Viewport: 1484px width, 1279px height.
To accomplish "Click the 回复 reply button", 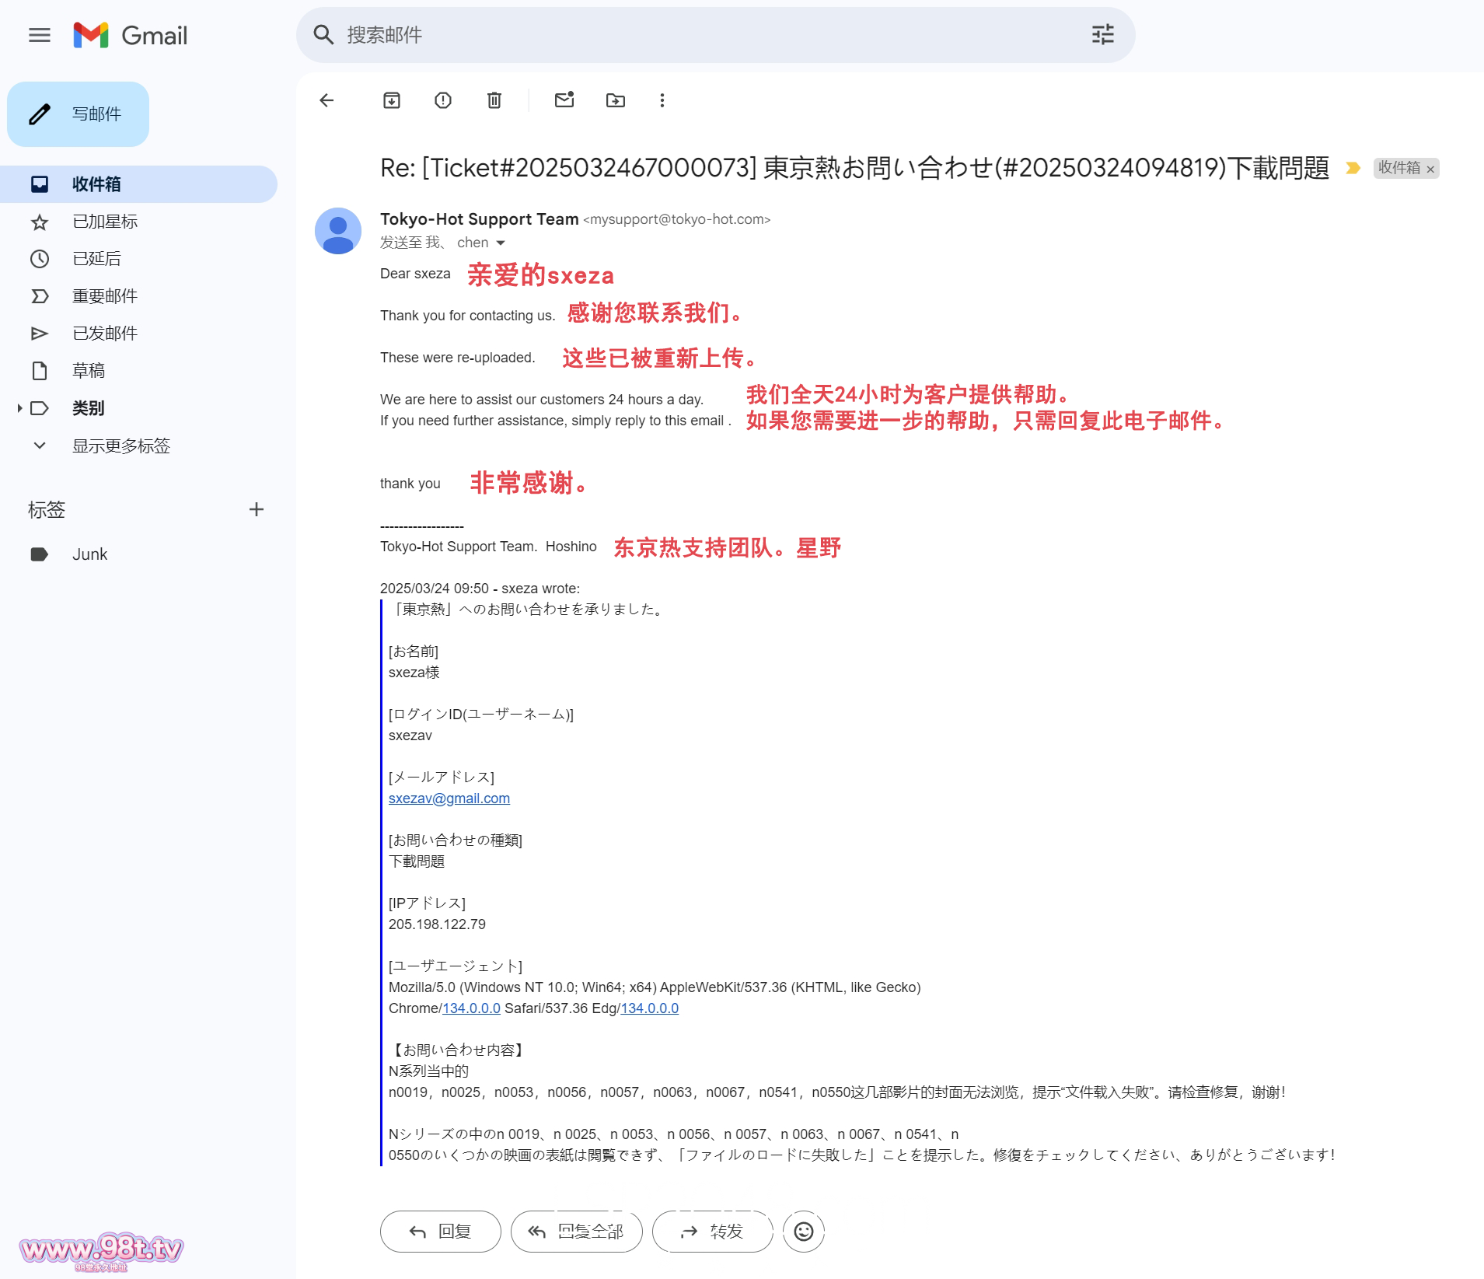I will (440, 1232).
